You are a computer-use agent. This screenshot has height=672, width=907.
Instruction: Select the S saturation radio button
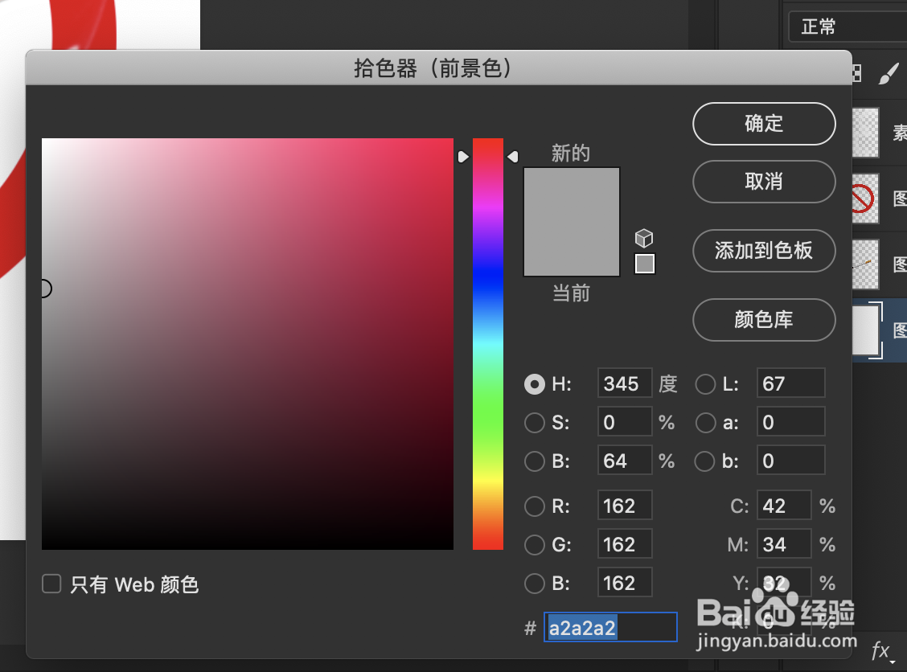pos(534,423)
